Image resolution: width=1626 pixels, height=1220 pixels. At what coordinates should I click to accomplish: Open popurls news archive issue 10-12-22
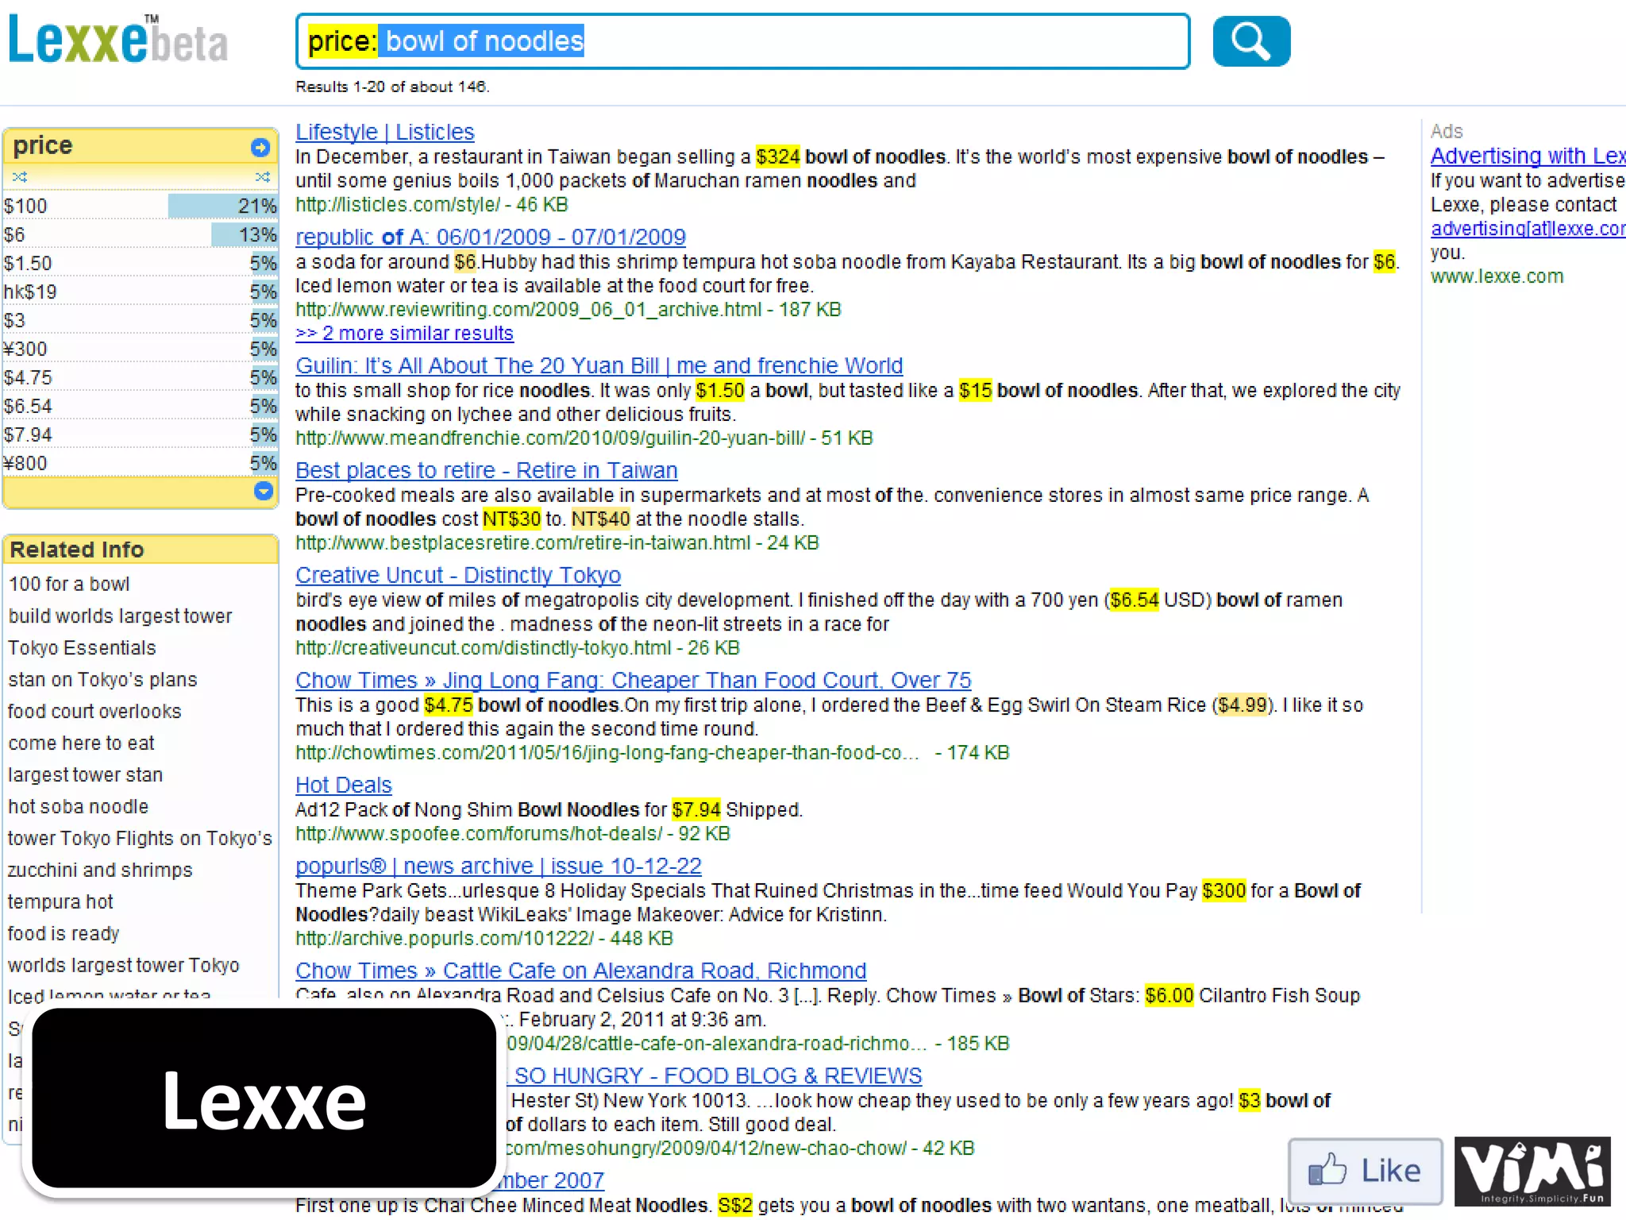pyautogui.click(x=499, y=866)
